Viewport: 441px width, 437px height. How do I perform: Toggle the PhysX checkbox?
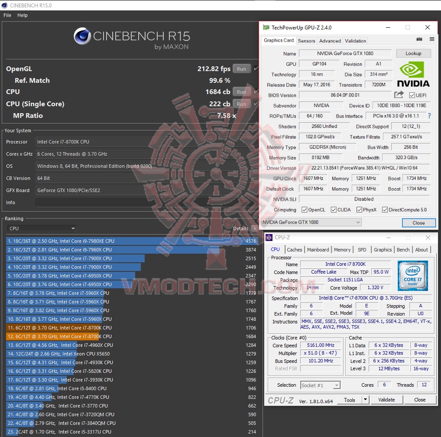click(359, 210)
